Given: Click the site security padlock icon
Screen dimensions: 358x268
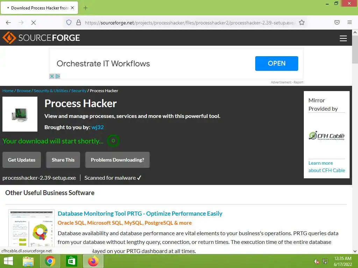Looking at the screenshot, I should (79, 22).
